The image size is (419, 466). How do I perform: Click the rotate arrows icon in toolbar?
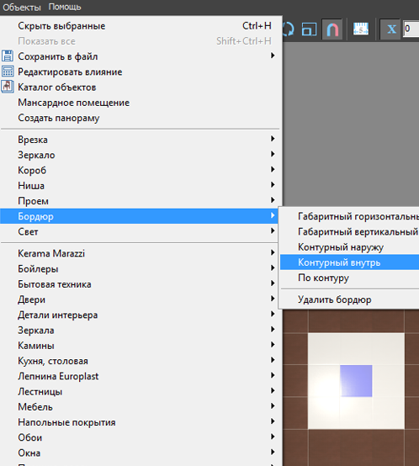click(x=288, y=29)
